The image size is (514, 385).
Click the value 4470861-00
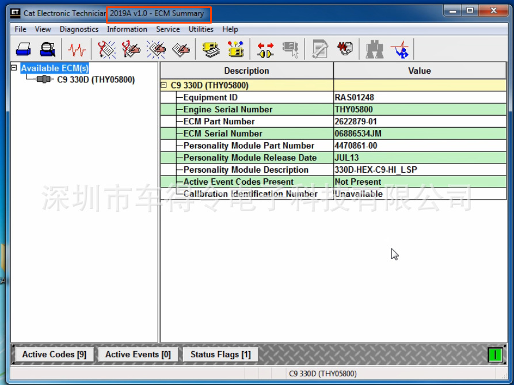coord(356,146)
